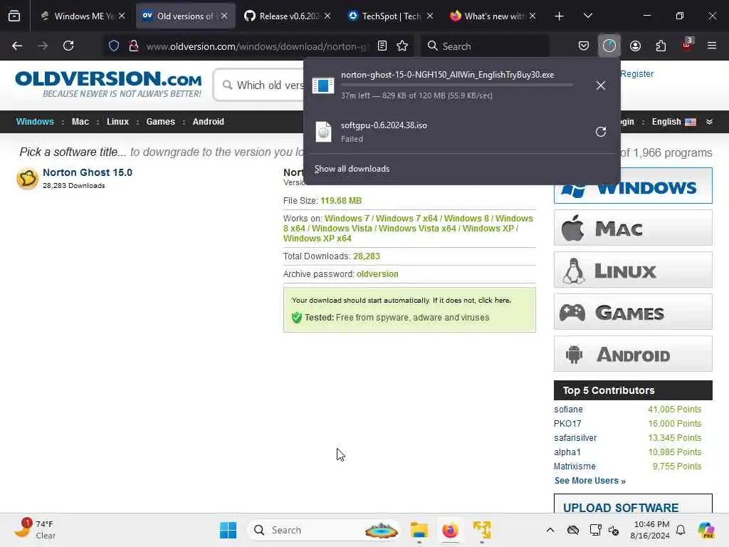
Task: Show hidden system tray icons
Action: (550, 530)
